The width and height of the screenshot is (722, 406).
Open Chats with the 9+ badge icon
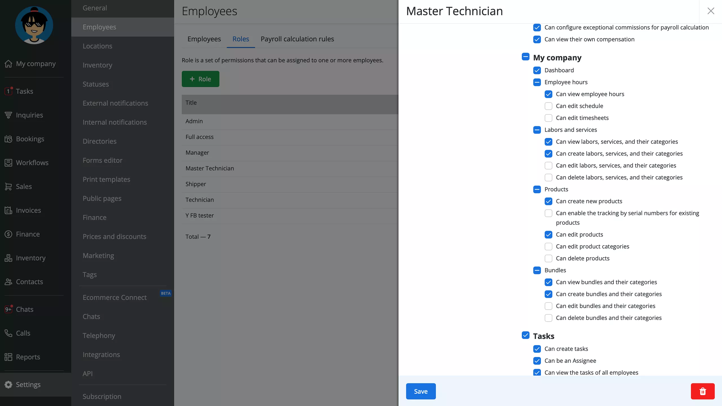coord(8,309)
